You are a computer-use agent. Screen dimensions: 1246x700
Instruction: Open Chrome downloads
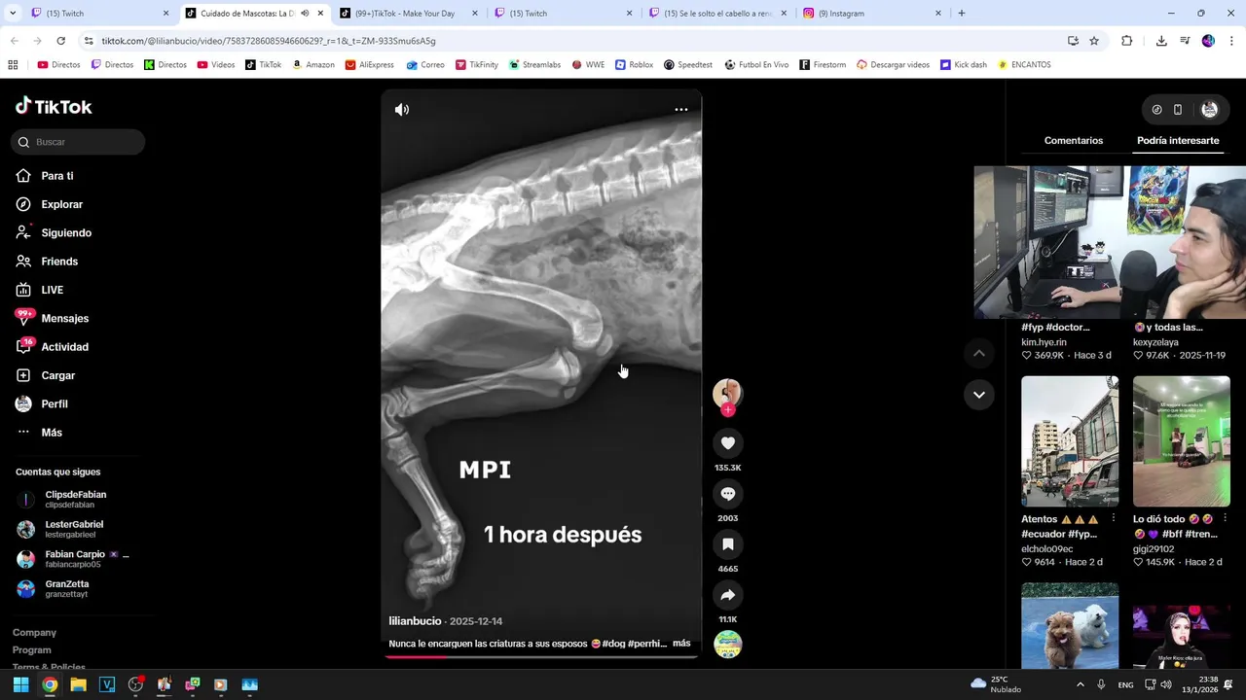(x=1161, y=41)
